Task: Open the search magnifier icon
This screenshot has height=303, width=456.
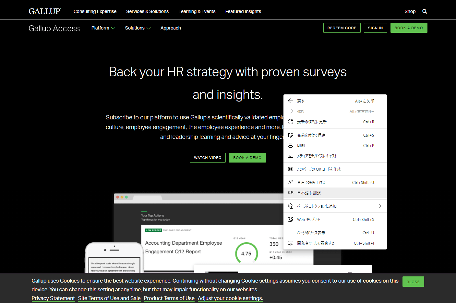Action: 425,11
